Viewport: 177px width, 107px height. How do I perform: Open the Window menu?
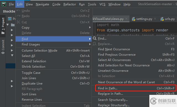[x=114, y=4]
